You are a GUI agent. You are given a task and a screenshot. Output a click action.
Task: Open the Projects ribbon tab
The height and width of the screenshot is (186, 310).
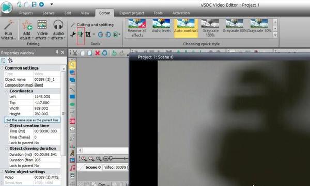click(x=26, y=13)
